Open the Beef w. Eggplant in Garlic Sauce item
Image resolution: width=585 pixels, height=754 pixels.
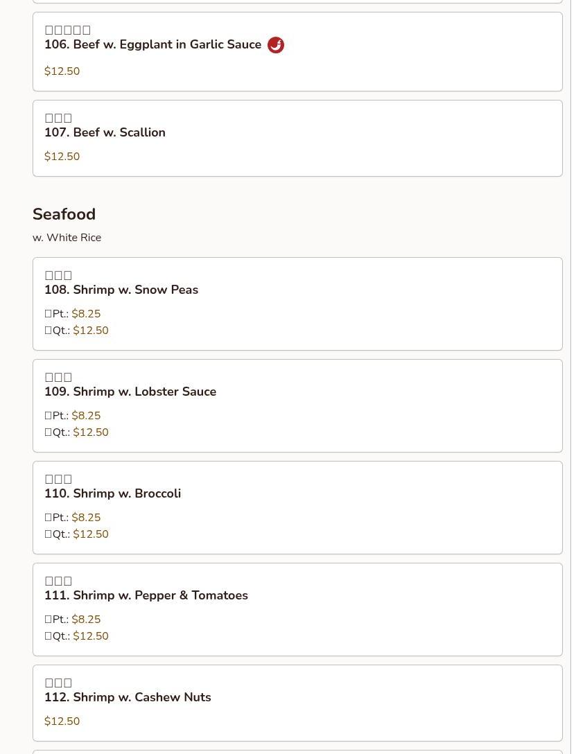pyautogui.click(x=152, y=45)
